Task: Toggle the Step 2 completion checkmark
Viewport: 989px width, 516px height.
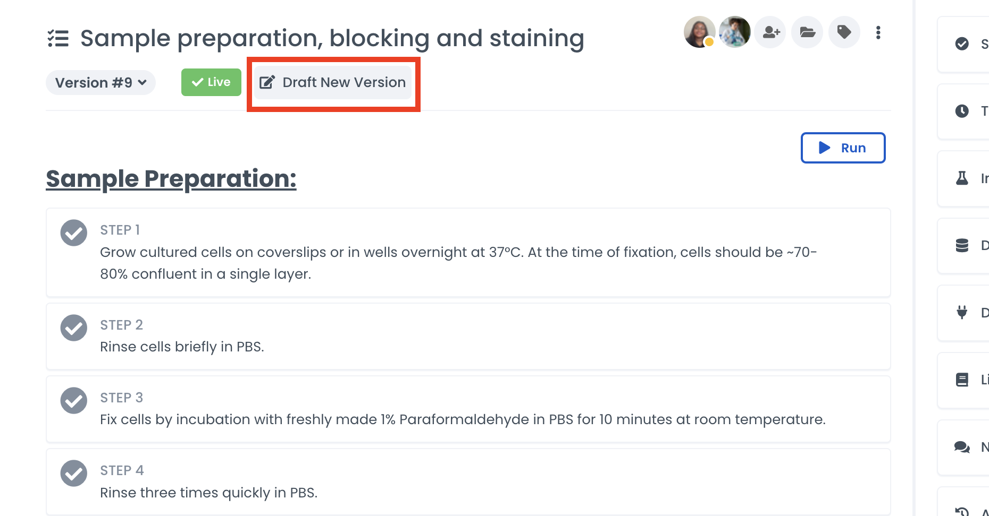Action: (x=74, y=328)
